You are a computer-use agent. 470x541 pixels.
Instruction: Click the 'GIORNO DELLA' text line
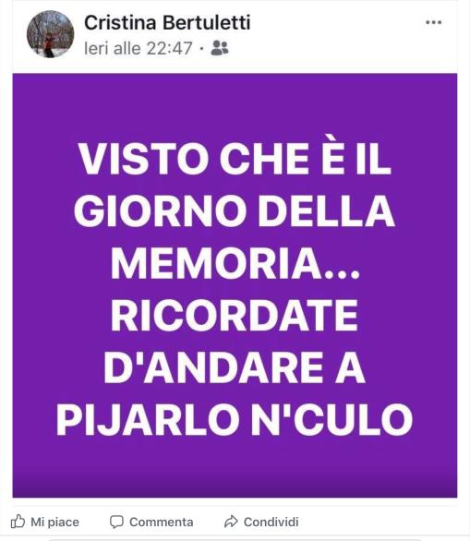pyautogui.click(x=235, y=210)
